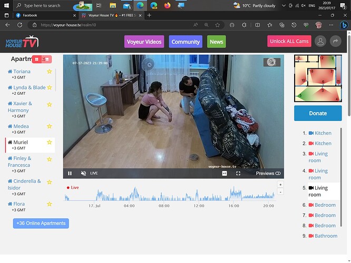Click the share arrow icon

(x=335, y=42)
